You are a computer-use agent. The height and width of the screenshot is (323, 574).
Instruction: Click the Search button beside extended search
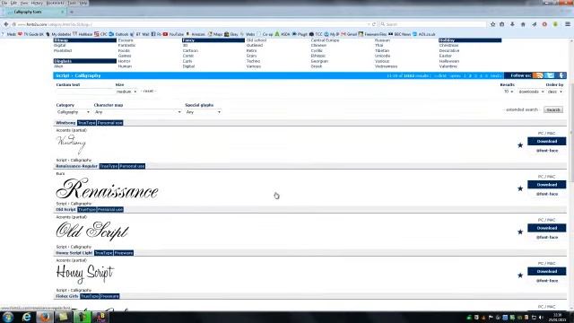[x=553, y=109]
